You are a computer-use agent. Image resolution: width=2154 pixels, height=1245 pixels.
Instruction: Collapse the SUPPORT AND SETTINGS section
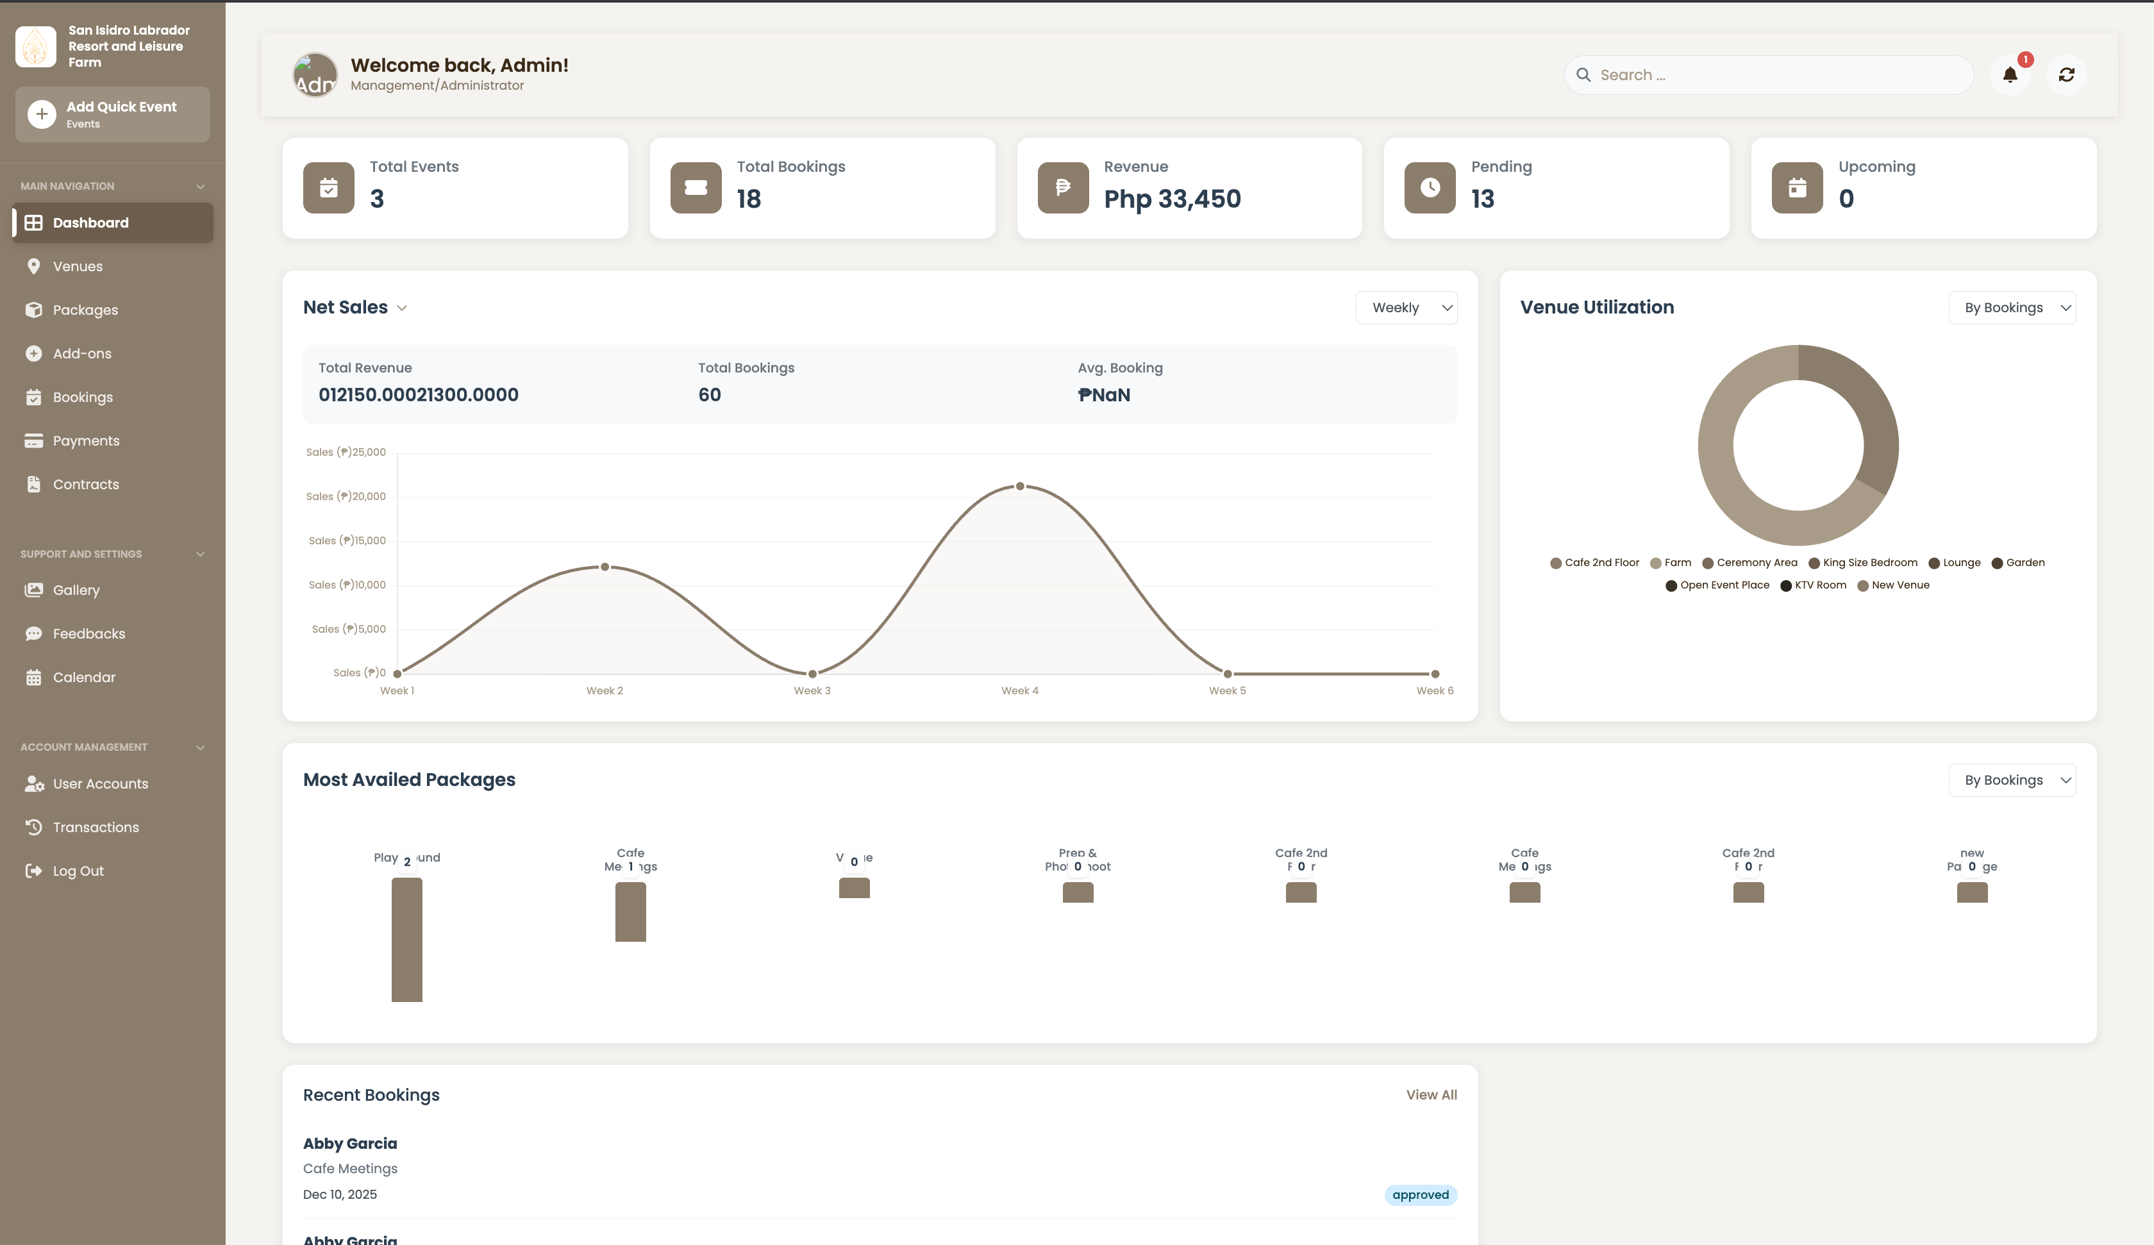pos(200,554)
